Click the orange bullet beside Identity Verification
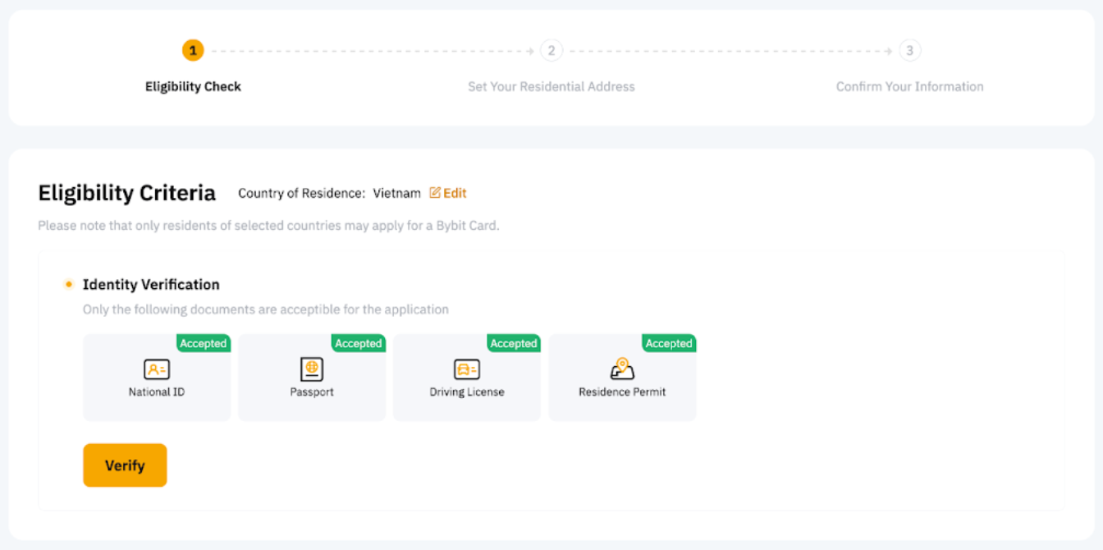Image resolution: width=1103 pixels, height=550 pixels. pyautogui.click(x=69, y=285)
